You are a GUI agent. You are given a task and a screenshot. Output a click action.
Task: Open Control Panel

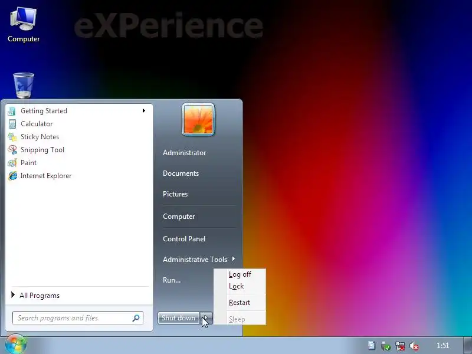pos(184,239)
